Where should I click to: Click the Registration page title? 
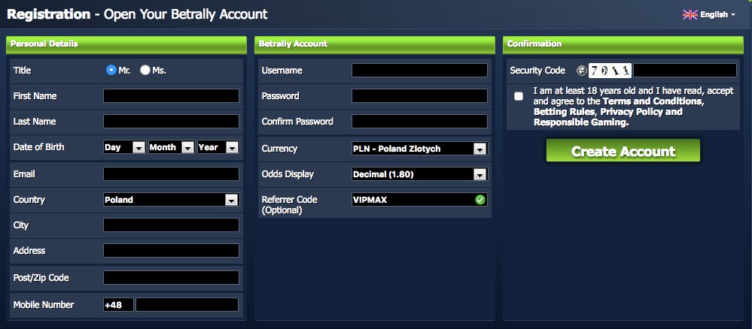(137, 14)
